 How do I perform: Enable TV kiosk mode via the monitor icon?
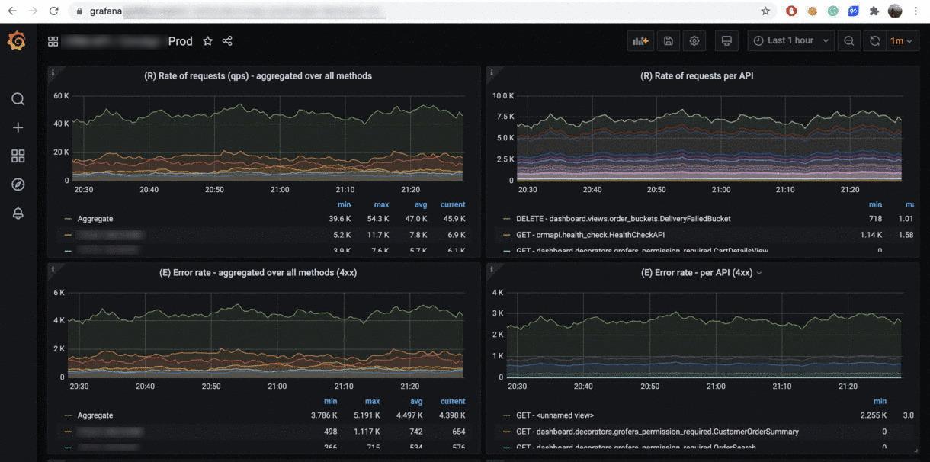726,40
